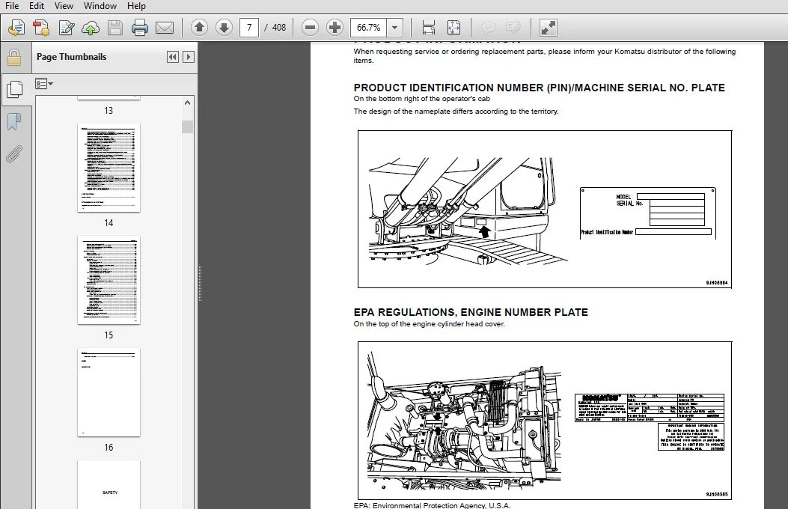Screen dimensions: 788x509
Task: Click the Email envelope icon
Action: point(165,28)
